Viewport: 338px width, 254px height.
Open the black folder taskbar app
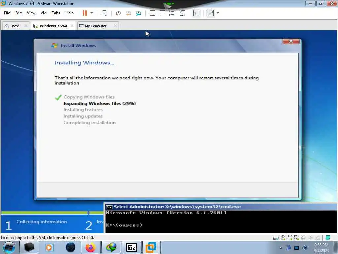[29, 247]
